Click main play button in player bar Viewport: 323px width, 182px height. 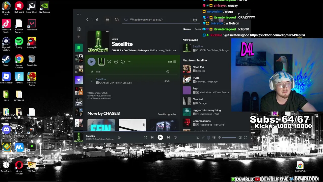tap(160, 138)
